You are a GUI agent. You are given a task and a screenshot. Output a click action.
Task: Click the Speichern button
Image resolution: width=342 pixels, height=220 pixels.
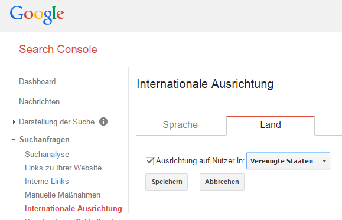coord(167,182)
